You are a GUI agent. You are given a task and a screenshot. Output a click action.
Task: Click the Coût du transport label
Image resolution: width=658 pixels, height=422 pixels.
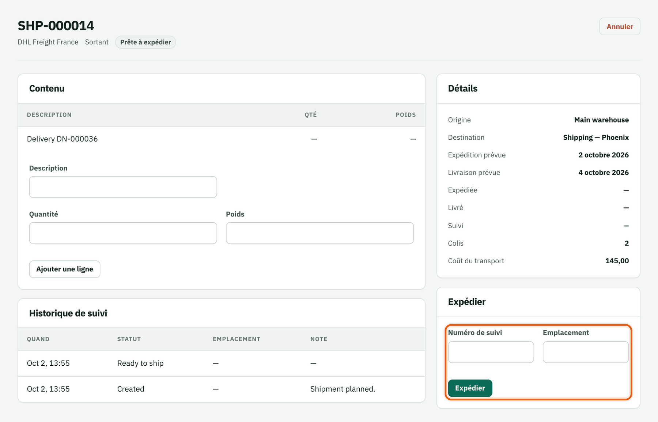476,261
